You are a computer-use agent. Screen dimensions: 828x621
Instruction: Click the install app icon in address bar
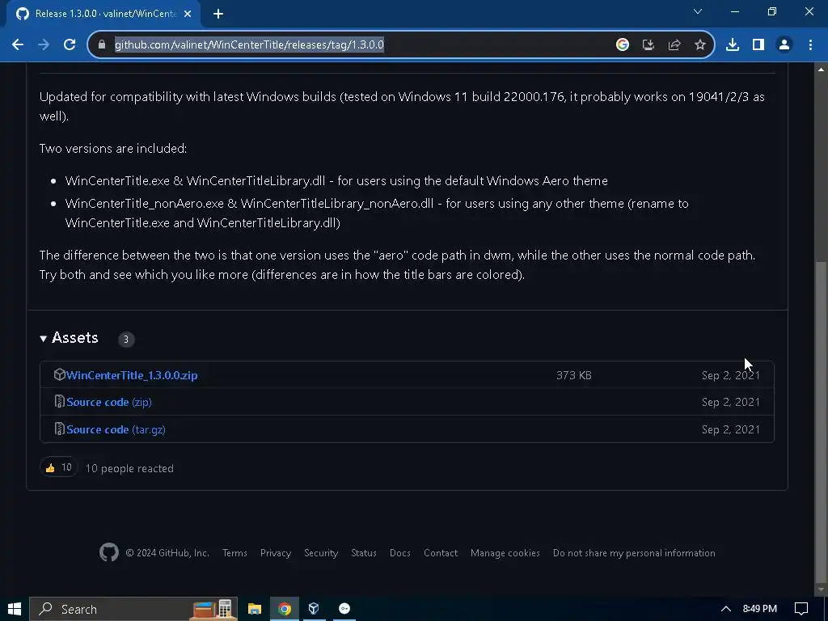tap(648, 45)
